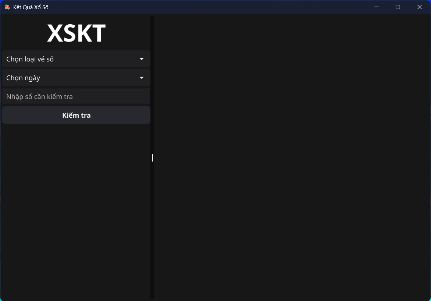This screenshot has width=431, height=301.
Task: Open the "Chọn ngày" date dropdown
Action: pyautogui.click(x=76, y=78)
